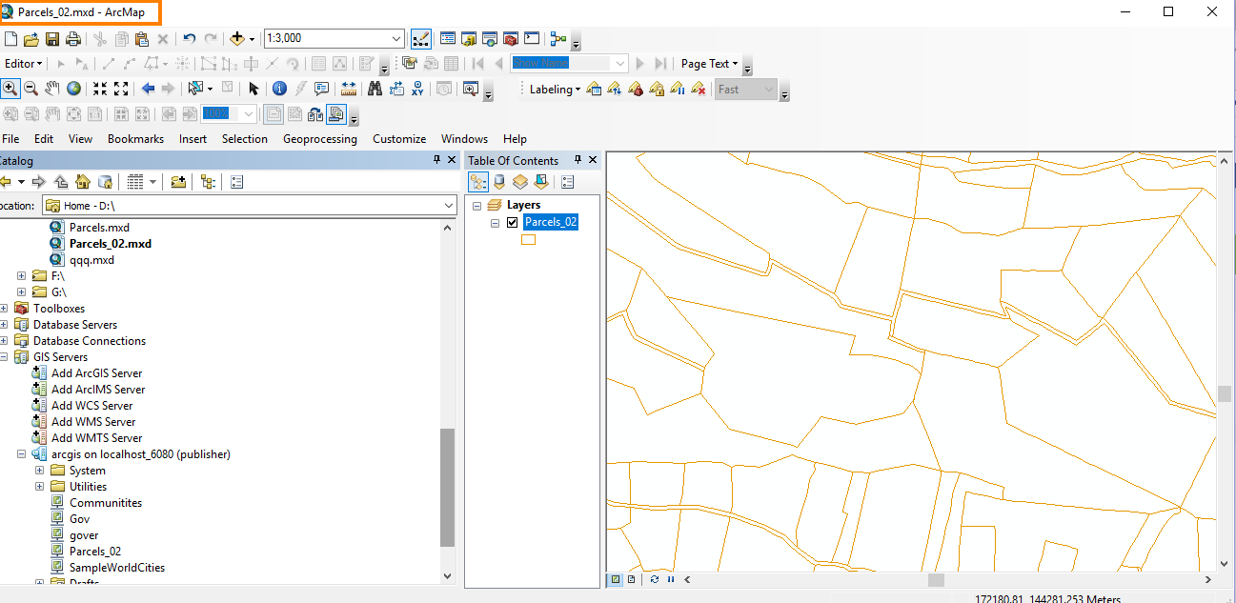
Task: Open Catalog's Connect To Folder icon
Action: [x=178, y=182]
